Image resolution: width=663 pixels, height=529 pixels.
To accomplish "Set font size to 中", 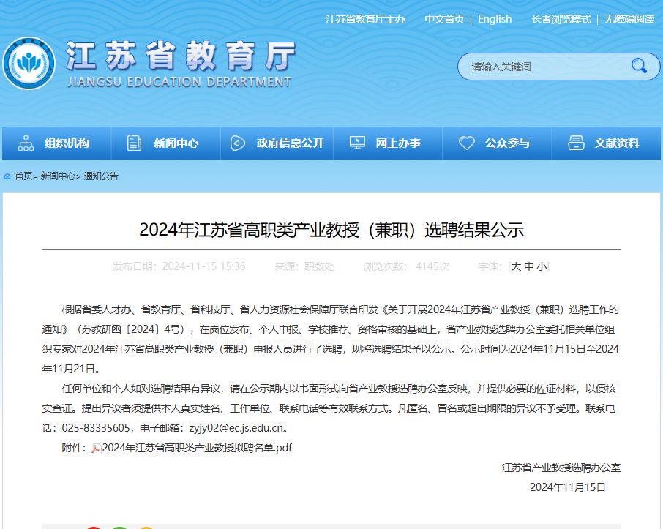I will (x=529, y=266).
